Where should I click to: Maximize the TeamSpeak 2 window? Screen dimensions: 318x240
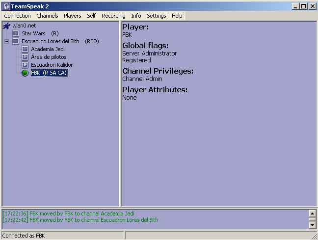click(304, 6)
